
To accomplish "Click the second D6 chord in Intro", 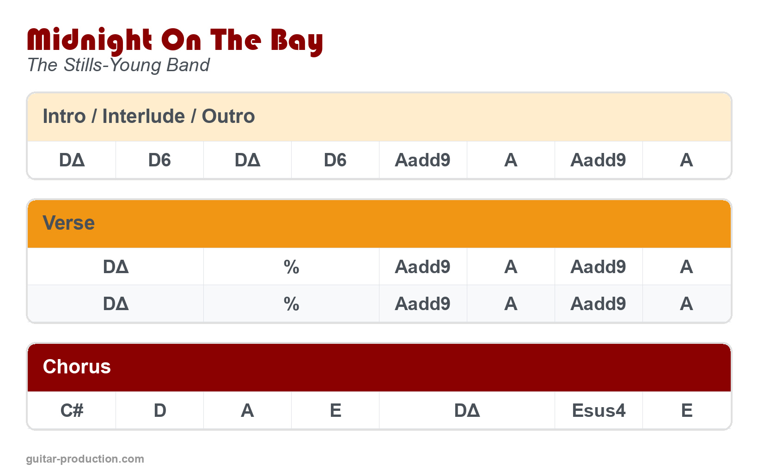I will point(335,160).
